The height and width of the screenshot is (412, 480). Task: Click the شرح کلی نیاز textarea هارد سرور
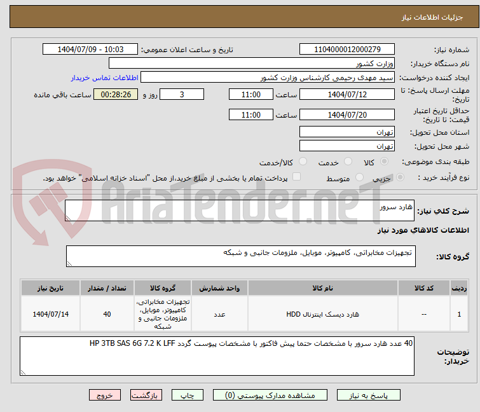pos(240,210)
